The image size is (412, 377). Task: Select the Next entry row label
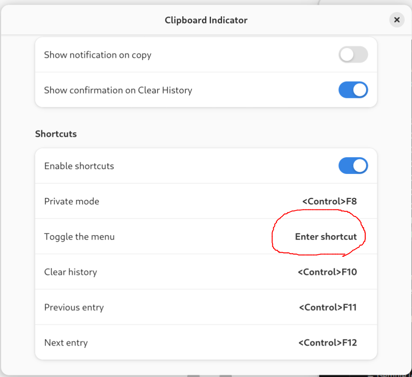click(66, 343)
